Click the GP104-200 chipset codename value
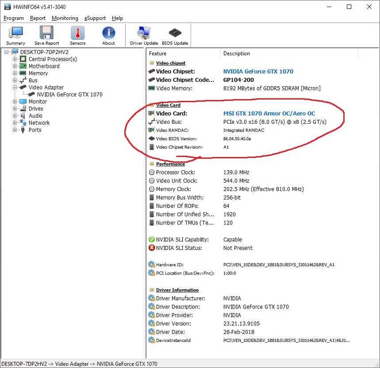 tap(238, 80)
